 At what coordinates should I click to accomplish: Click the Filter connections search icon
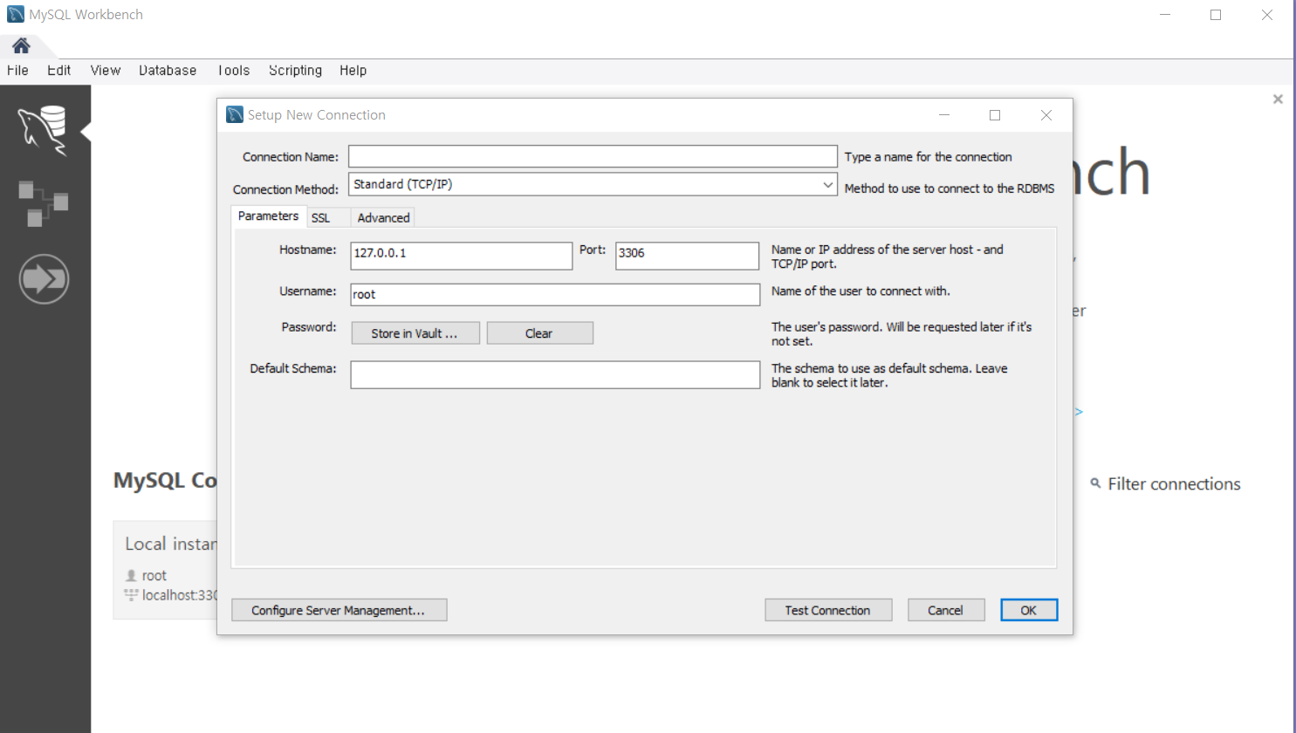1095,483
